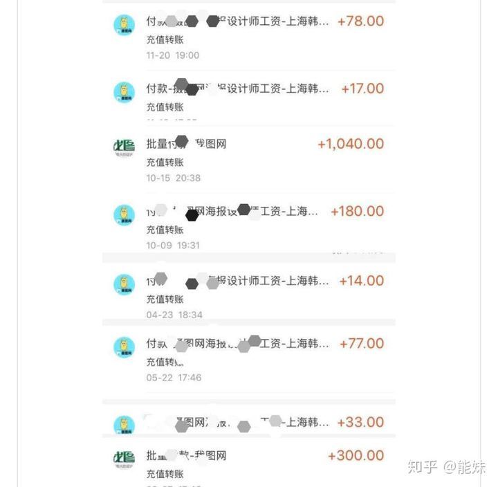
Task: Click the 知乎 @能妹 watermark
Action: click(447, 467)
